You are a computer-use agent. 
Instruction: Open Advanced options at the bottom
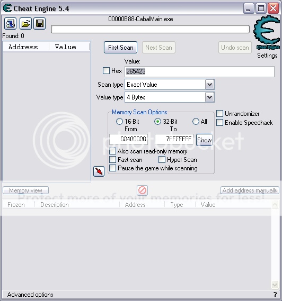coord(30,295)
